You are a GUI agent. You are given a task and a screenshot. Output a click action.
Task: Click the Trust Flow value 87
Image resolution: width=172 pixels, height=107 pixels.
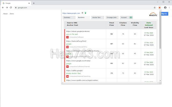(x=112, y=44)
